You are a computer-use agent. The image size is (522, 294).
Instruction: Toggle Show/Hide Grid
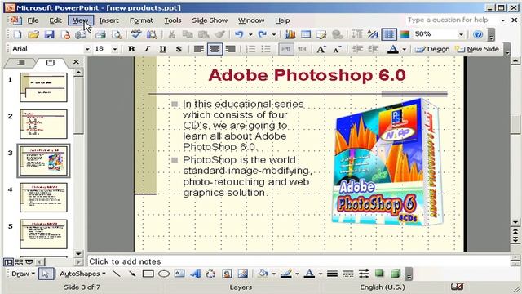389,34
